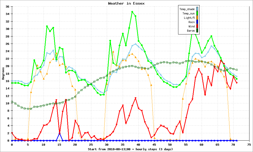This screenshot has height=152, width=253.
Task: Click the Wind peak marker at hour 14
Action: (56, 100)
